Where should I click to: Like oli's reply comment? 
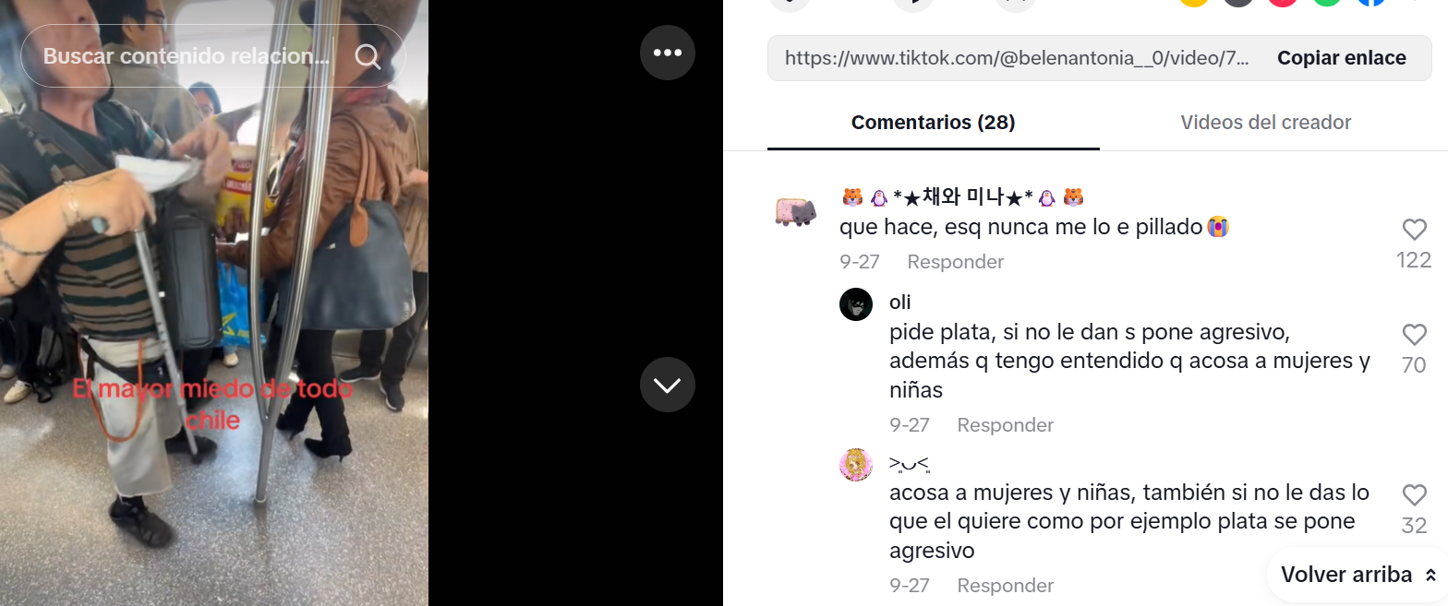point(1414,335)
